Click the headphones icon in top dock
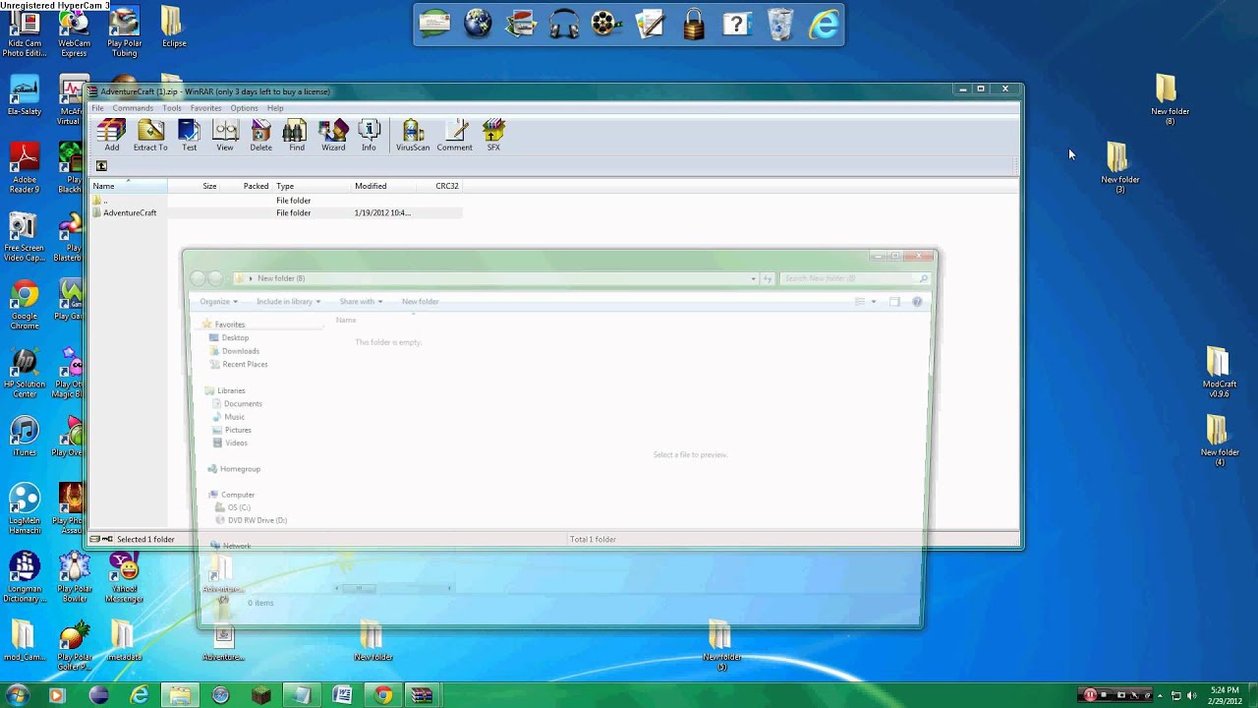The width and height of the screenshot is (1258, 708). coord(564,24)
